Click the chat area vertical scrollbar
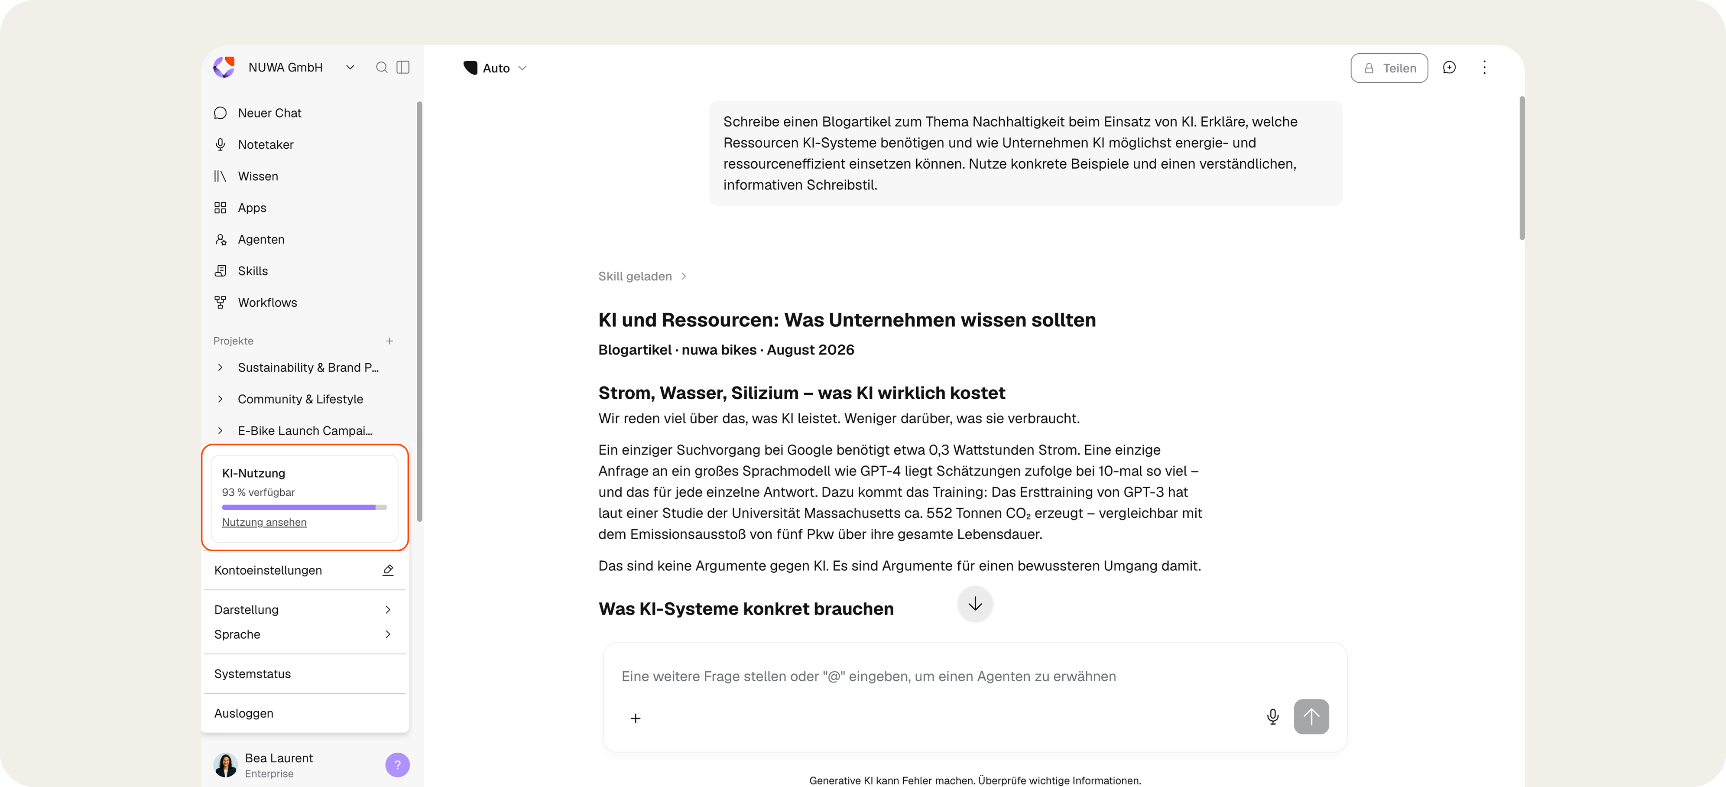Image resolution: width=1726 pixels, height=787 pixels. (1522, 168)
